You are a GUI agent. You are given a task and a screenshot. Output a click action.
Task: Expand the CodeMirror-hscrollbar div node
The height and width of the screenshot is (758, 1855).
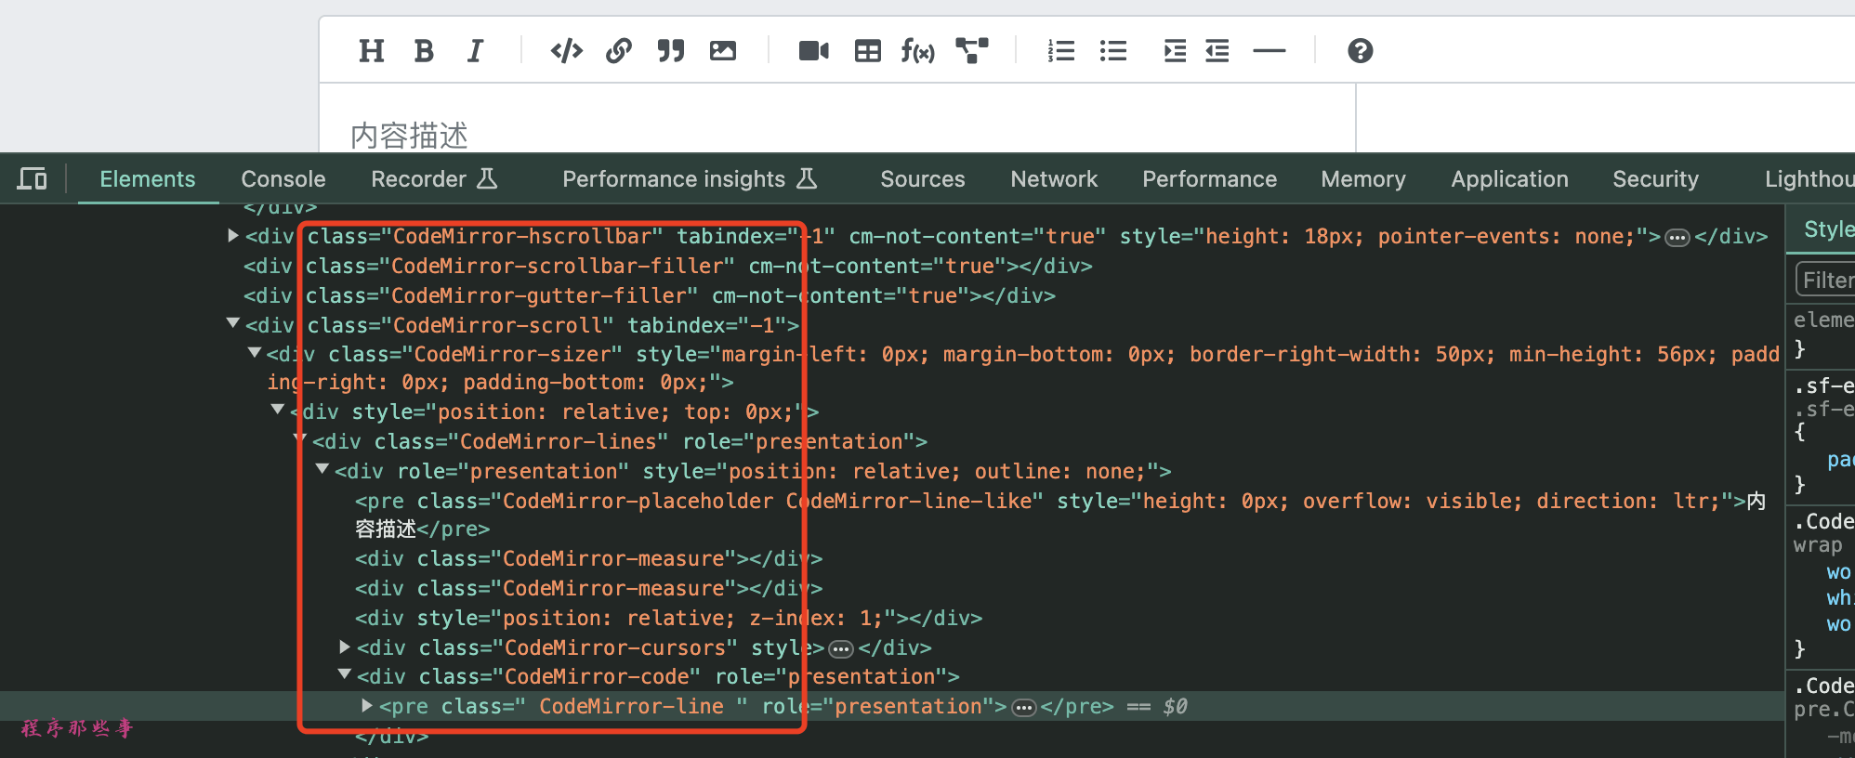coord(233,236)
